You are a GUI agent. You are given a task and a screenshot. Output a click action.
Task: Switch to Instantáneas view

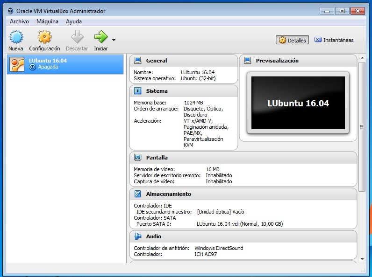click(x=334, y=40)
